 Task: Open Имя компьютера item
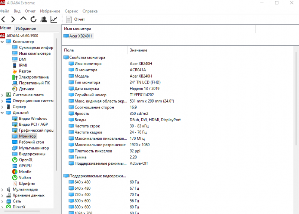point(31,53)
